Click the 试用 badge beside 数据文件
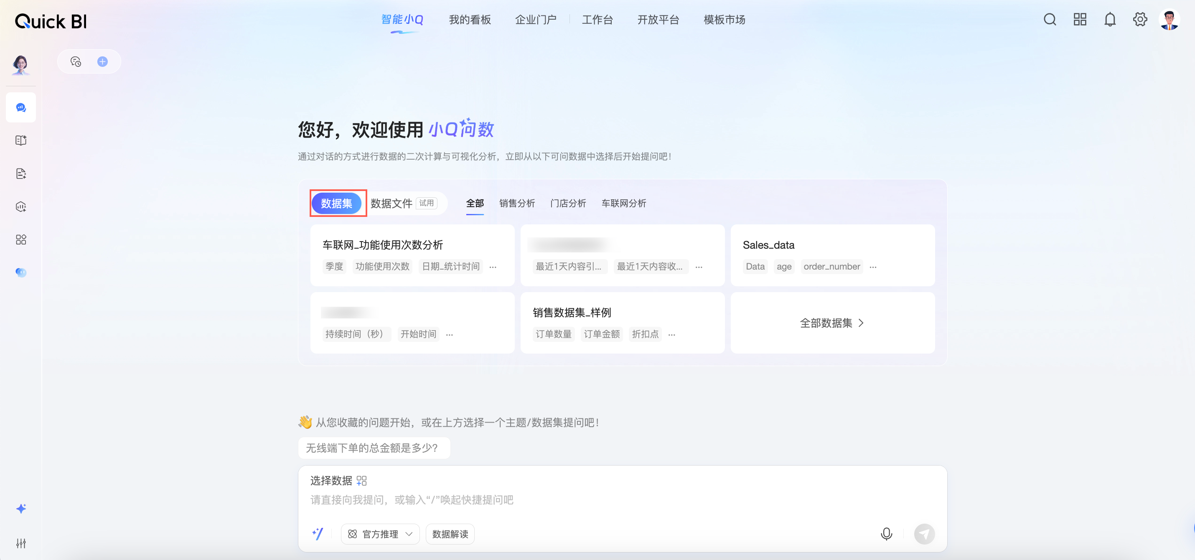1195x560 pixels. (426, 203)
